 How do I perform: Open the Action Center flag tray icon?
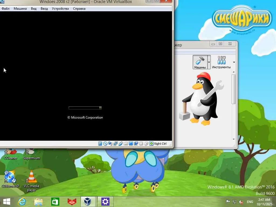pos(228,202)
